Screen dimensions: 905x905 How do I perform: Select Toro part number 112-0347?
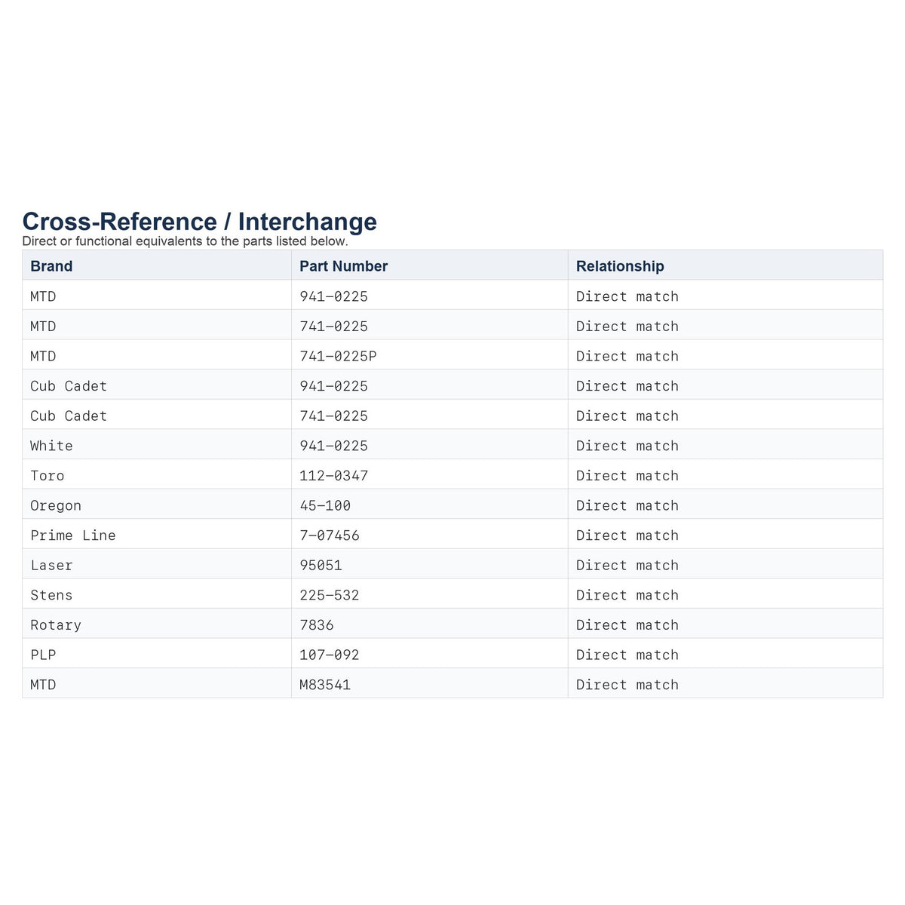[333, 476]
